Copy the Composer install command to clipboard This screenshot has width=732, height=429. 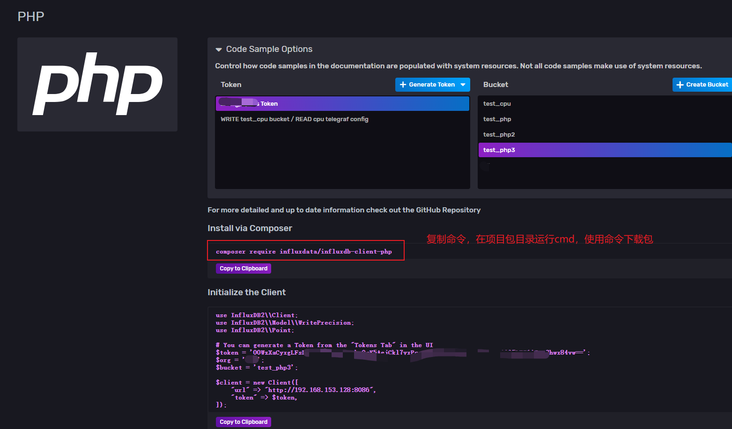click(x=243, y=268)
